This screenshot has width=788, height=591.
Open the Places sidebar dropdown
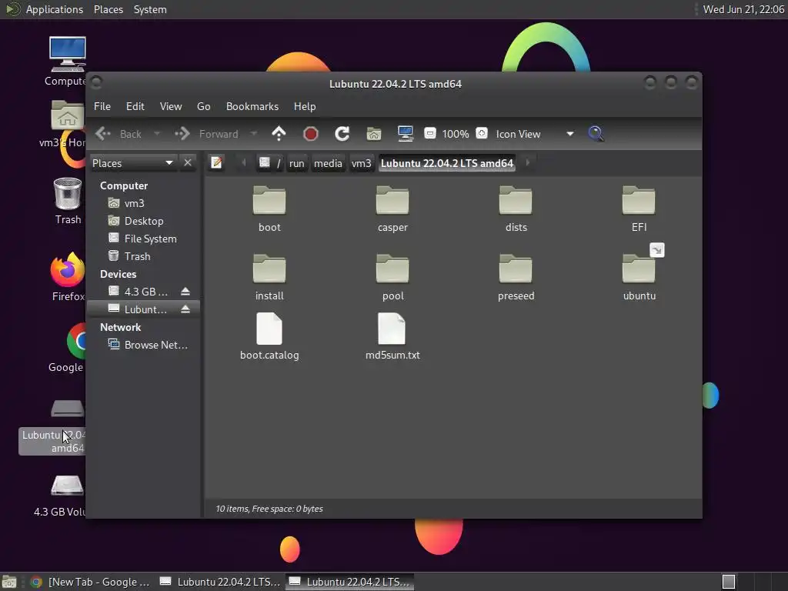click(133, 163)
